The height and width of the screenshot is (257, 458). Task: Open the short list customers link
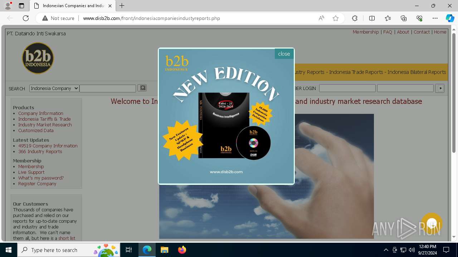point(67,238)
